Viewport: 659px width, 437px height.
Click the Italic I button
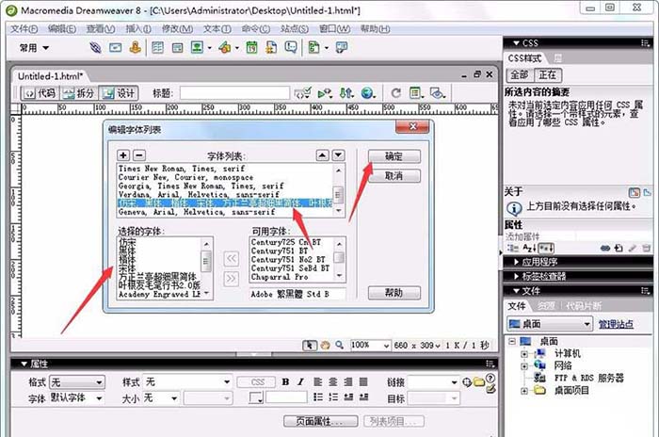click(x=300, y=381)
